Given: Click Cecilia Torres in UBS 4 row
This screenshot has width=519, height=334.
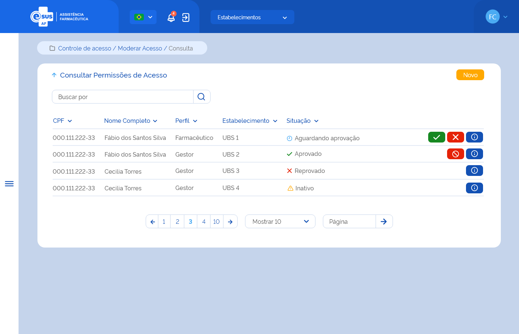Looking at the screenshot, I should point(123,188).
